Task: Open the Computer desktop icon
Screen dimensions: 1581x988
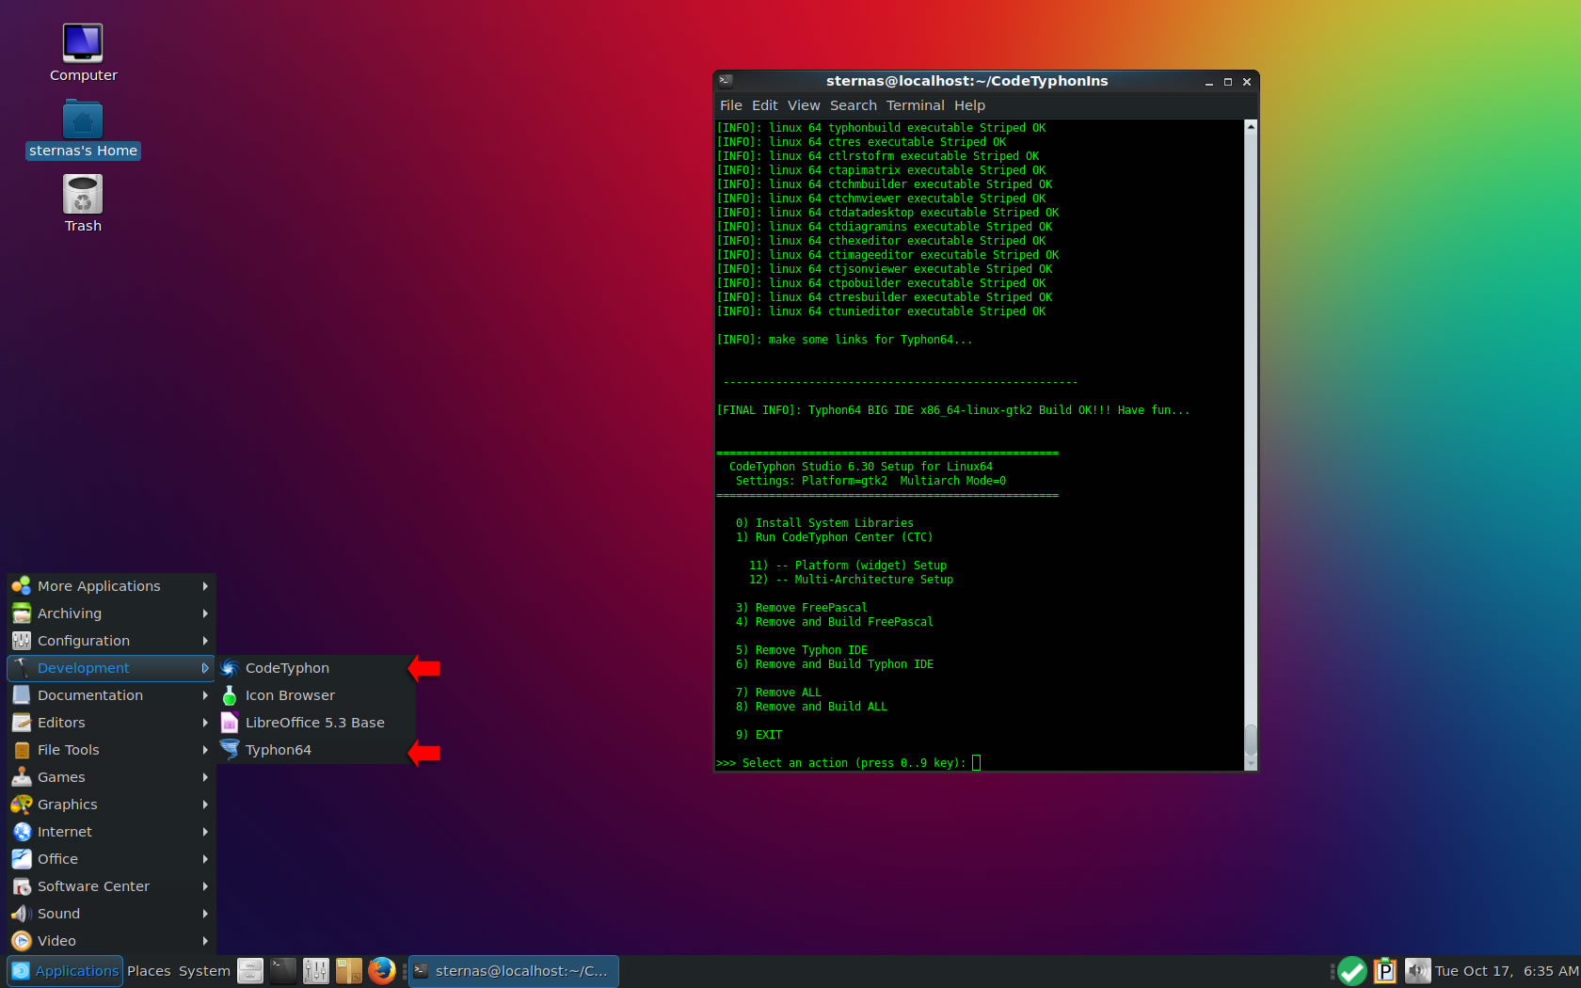Action: [x=83, y=54]
